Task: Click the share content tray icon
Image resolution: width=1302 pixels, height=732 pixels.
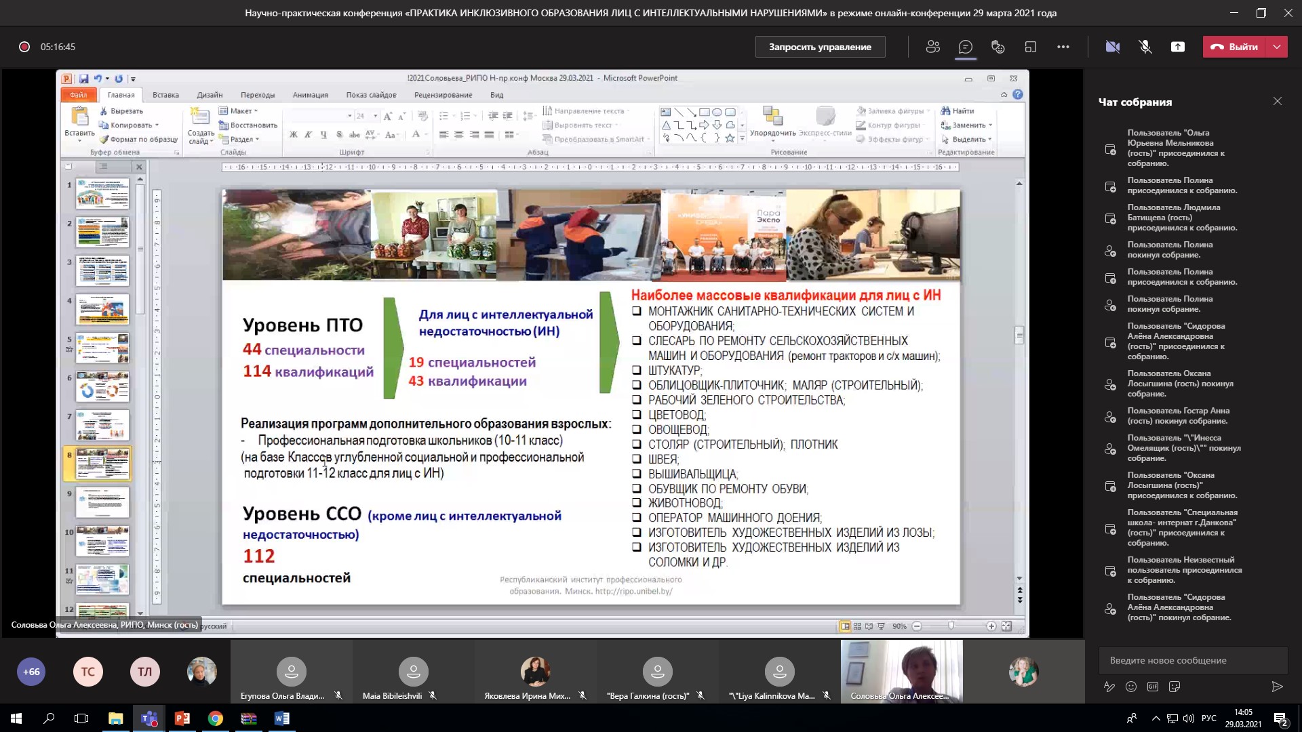Action: [x=1178, y=47]
